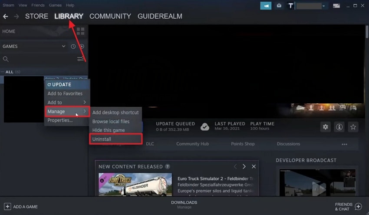
Task: Switch to Big Picture mode icon
Action: click(x=336, y=6)
